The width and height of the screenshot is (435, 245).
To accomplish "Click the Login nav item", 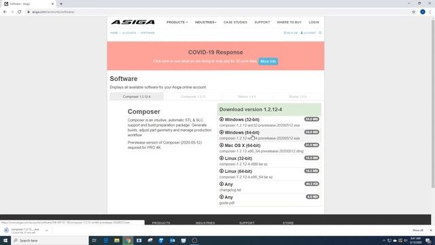I will click(314, 22).
